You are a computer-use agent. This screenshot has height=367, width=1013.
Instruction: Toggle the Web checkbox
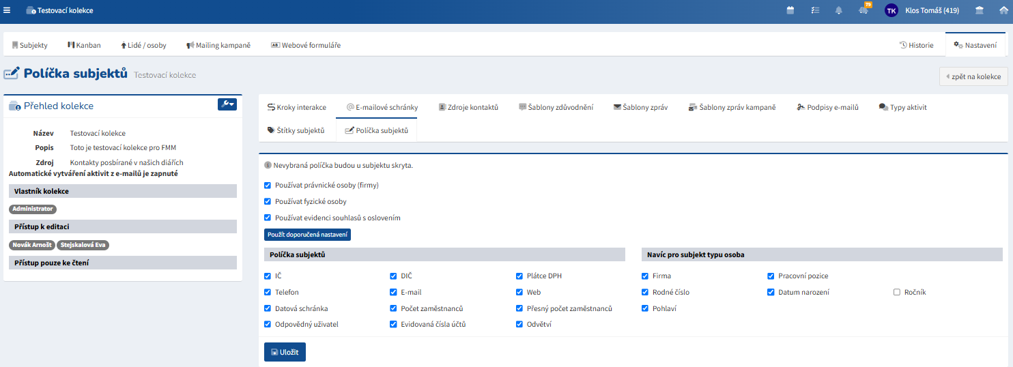pos(519,292)
